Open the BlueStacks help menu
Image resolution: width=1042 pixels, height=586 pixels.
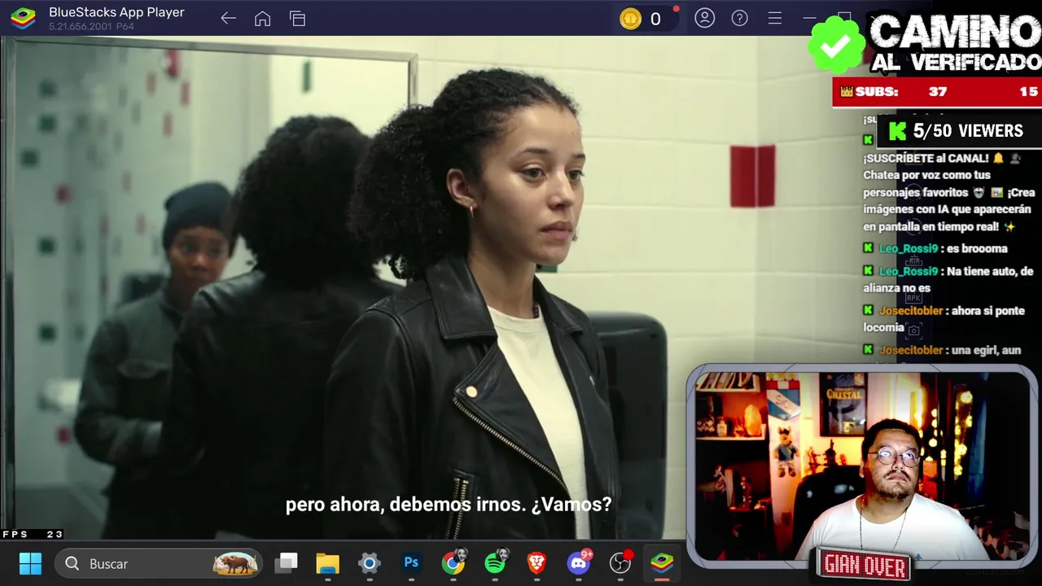click(739, 18)
